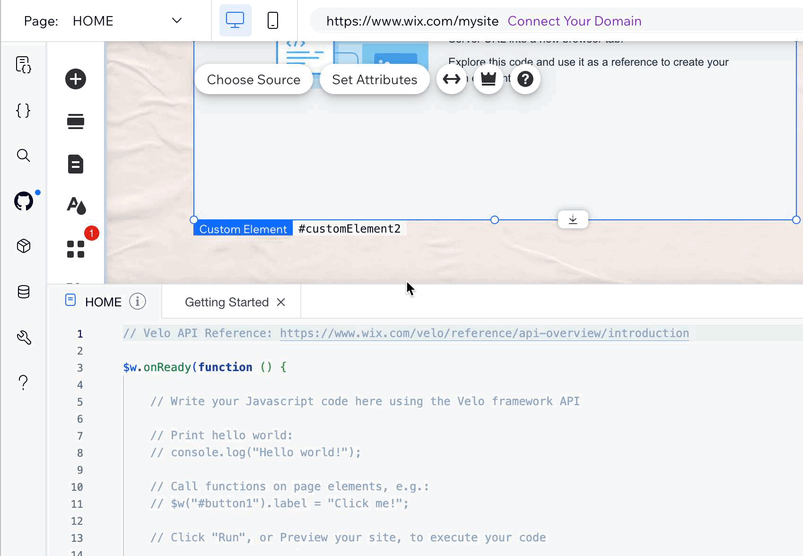This screenshot has width=803, height=556.
Task: Open the Add Apps grid icon
Action: [76, 249]
